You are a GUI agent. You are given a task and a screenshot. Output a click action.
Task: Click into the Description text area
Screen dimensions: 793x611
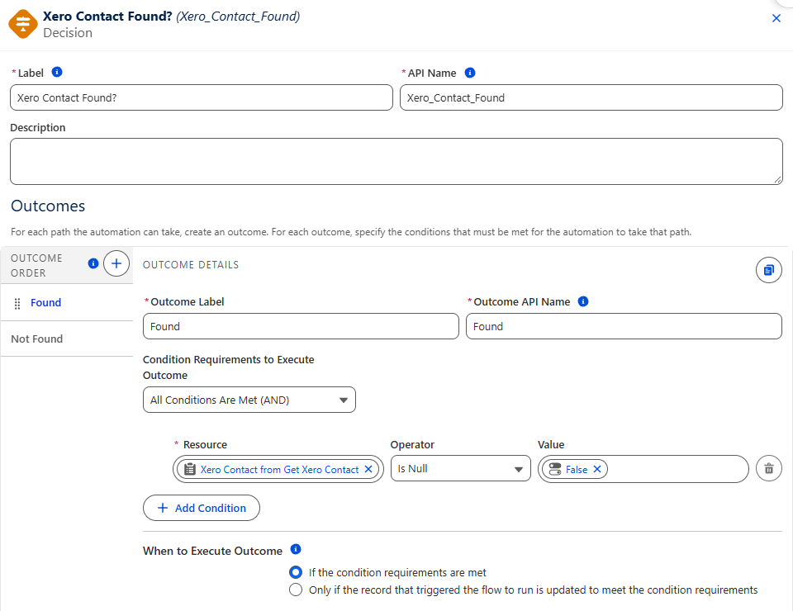point(396,161)
